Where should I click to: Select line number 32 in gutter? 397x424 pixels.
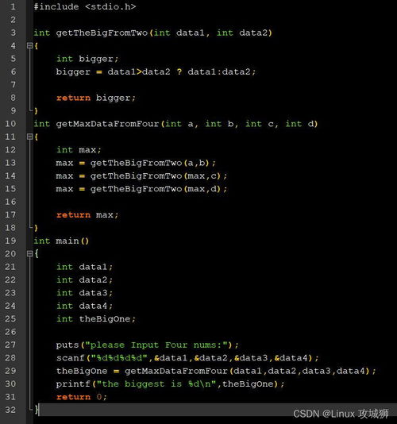click(10, 410)
